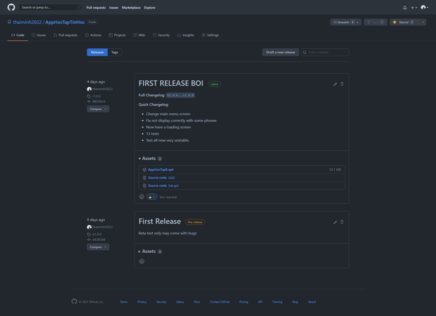This screenshot has height=316, width=436.
Task: Toggle thumbs up reaction on r1.0.0 release
Action: [x=152, y=197]
